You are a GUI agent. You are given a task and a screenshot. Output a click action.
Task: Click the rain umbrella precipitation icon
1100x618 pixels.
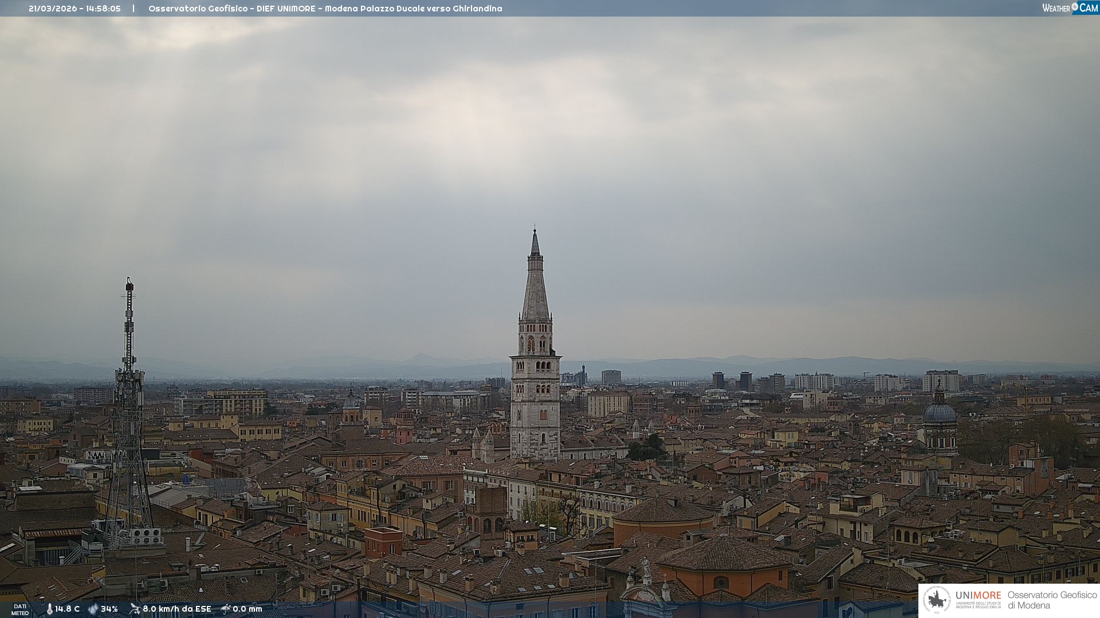(226, 609)
